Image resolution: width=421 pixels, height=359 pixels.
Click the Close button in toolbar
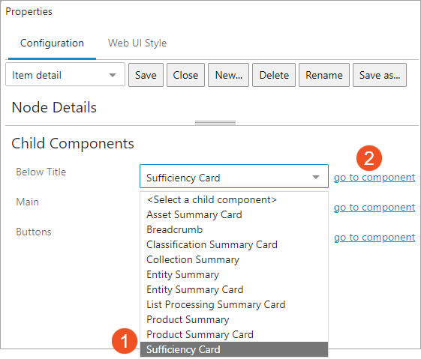pos(185,75)
